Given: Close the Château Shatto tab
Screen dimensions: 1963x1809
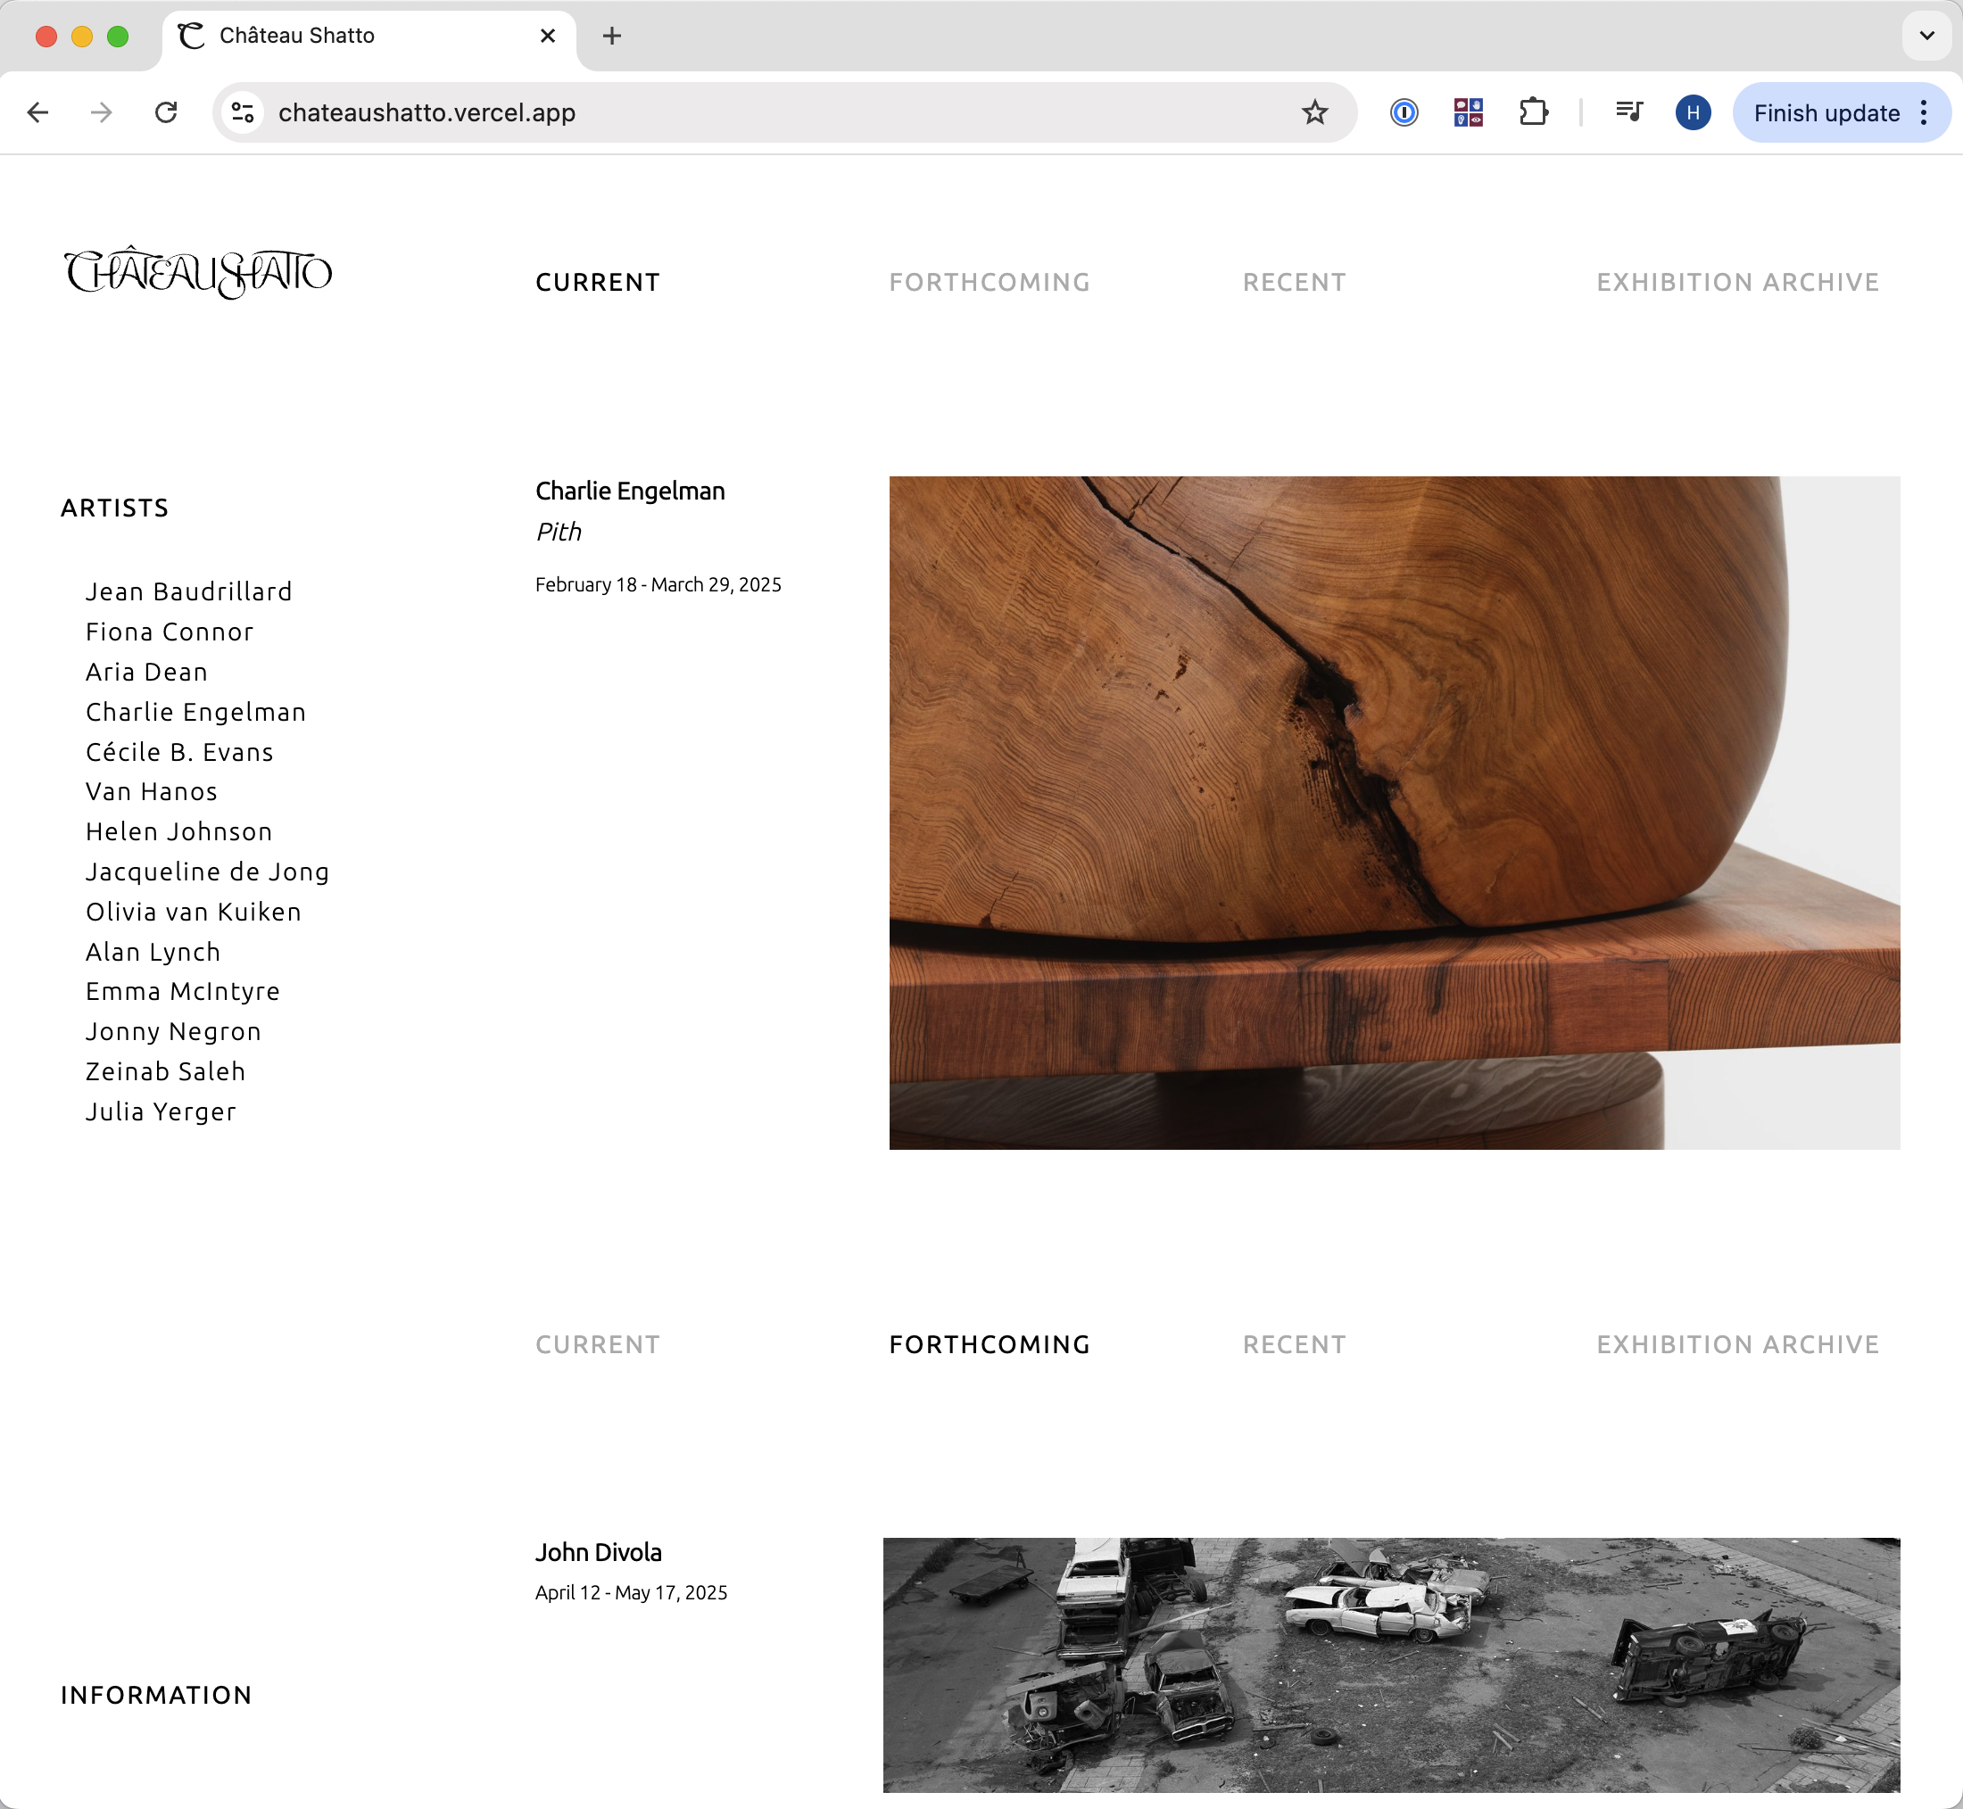Looking at the screenshot, I should pos(547,37).
